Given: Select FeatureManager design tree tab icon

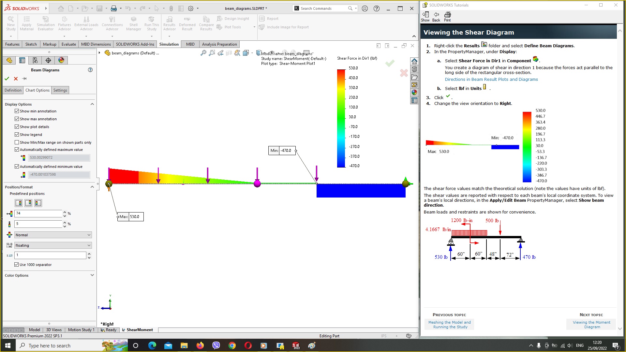Looking at the screenshot, I should (x=9, y=60).
